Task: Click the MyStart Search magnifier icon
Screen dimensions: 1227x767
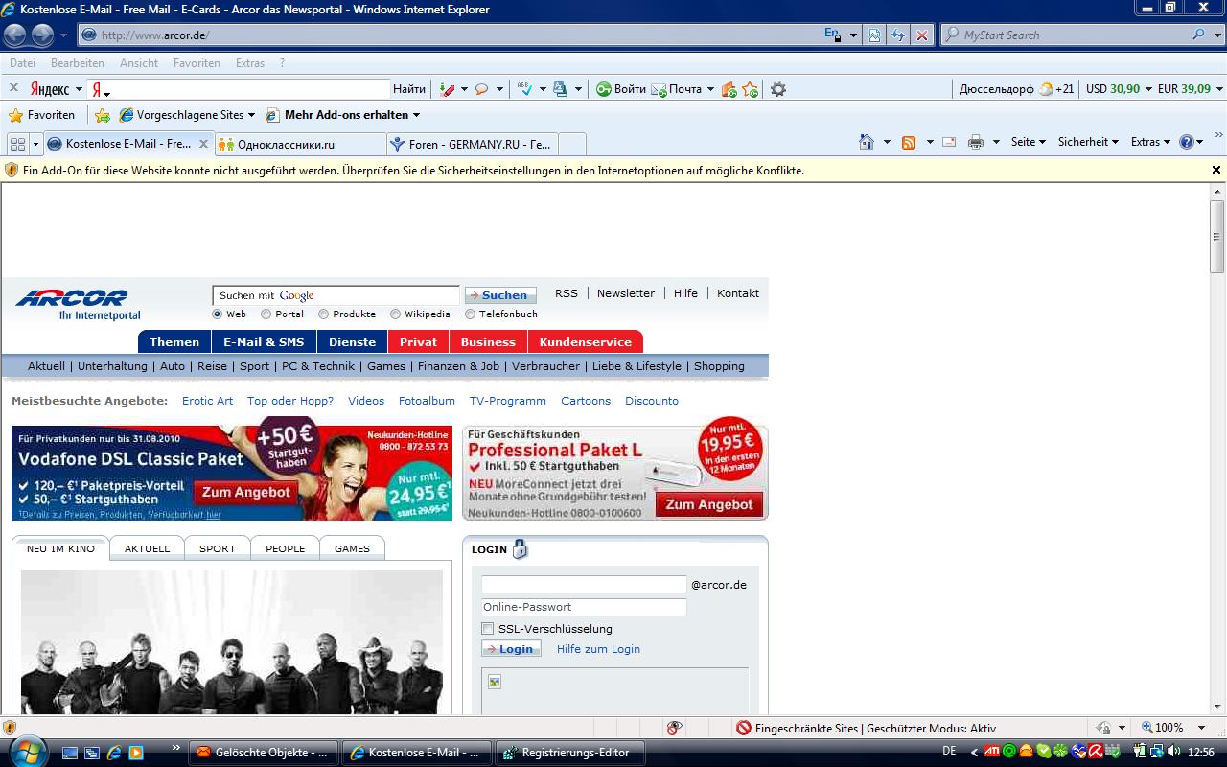Action: [x=1199, y=35]
